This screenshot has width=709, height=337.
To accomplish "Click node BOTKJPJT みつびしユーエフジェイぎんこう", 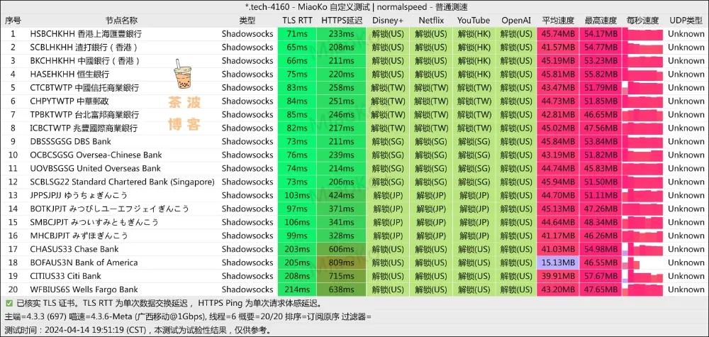I will point(109,209).
